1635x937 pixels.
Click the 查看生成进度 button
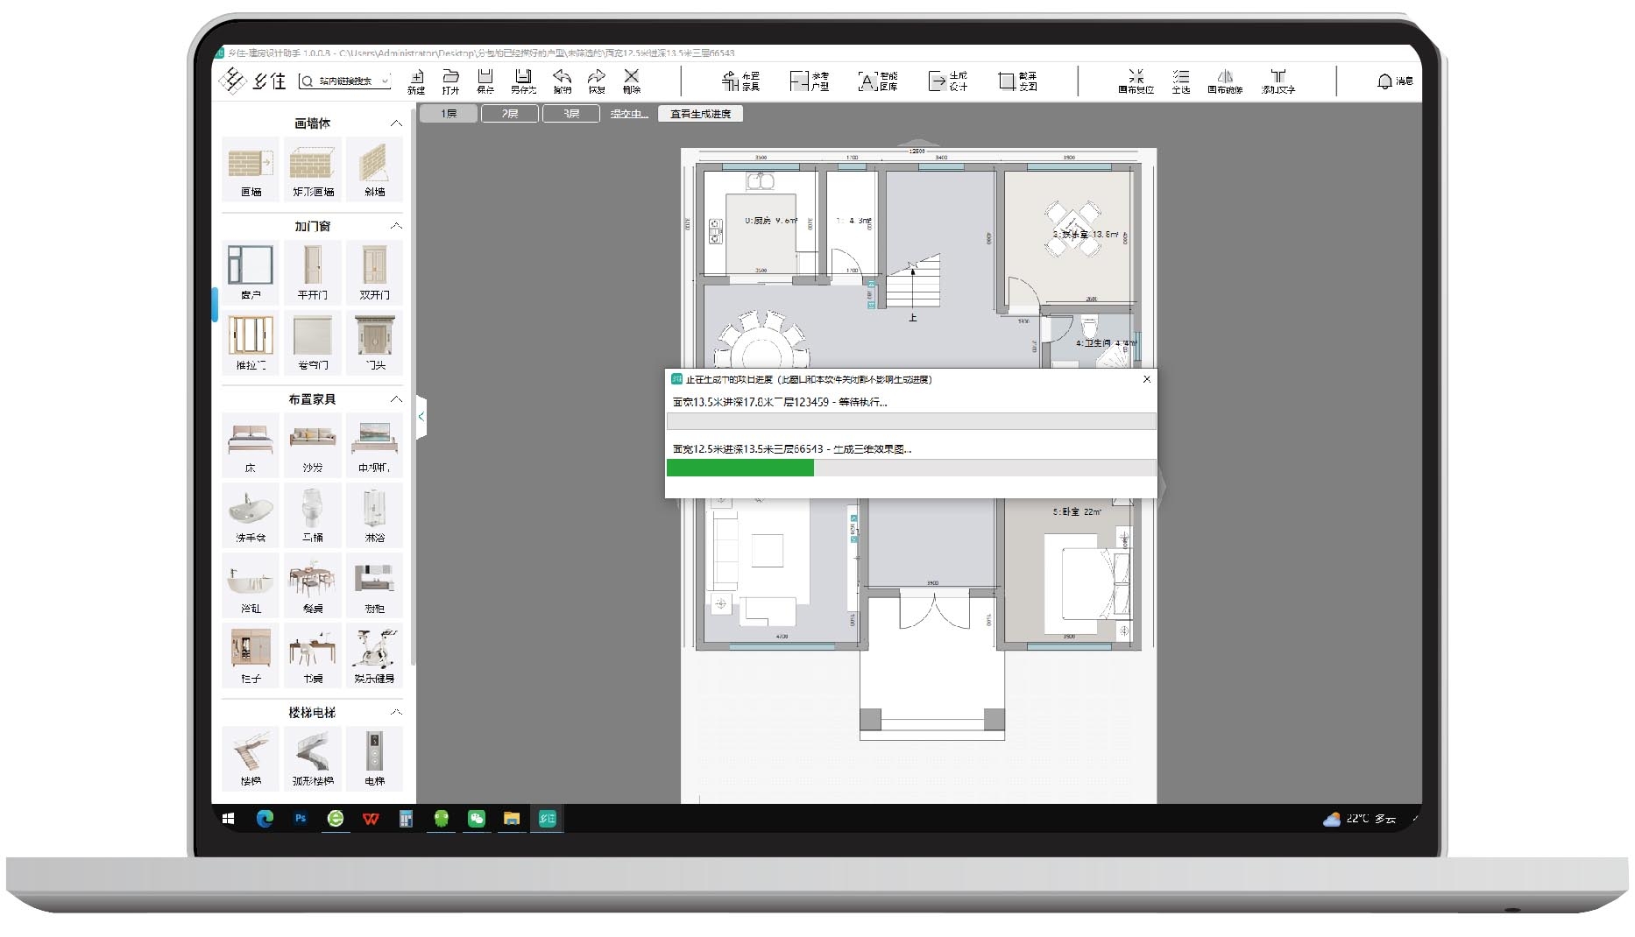click(x=700, y=114)
